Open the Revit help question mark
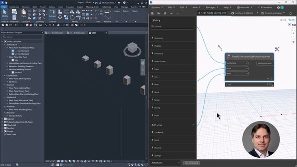The width and height of the screenshot is (297, 167). (x=124, y=3)
